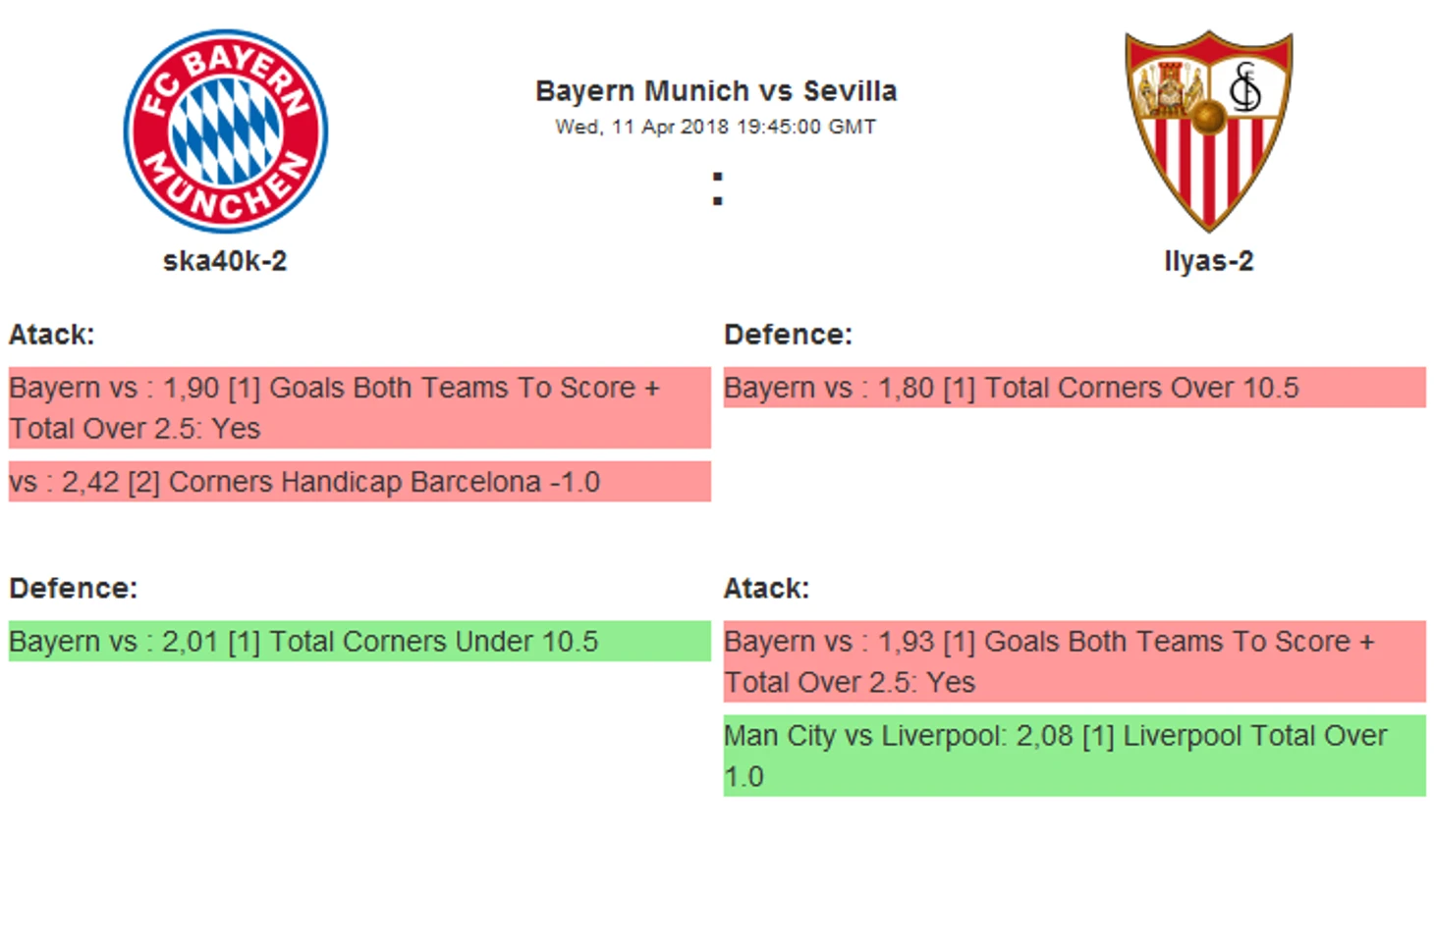Select the red Total Corners Over 10.5 bet
The image size is (1434, 941).
tap(1075, 388)
